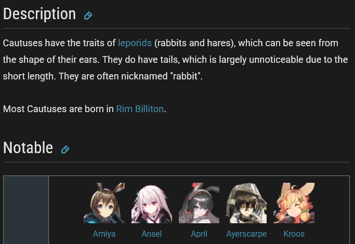Click the Description section edit pencil icon

pyautogui.click(x=88, y=16)
